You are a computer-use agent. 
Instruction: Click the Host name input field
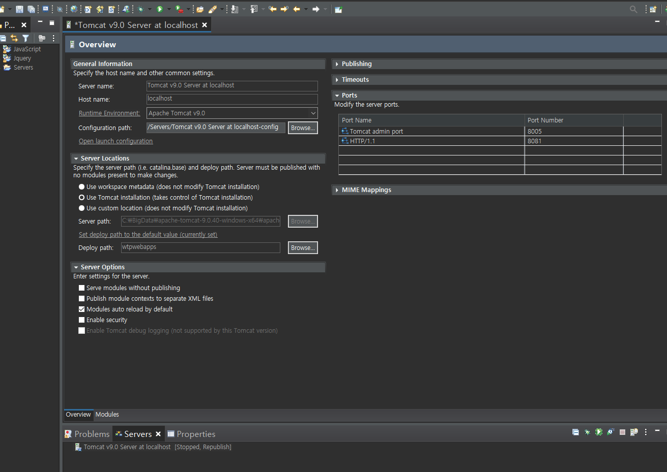(232, 99)
